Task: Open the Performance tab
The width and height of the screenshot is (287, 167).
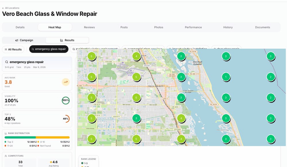Action: point(193,27)
